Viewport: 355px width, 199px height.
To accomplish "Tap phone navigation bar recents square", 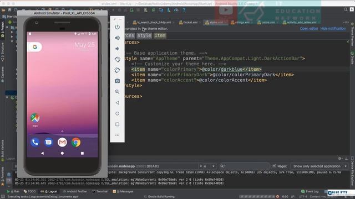I will click(x=82, y=153).
